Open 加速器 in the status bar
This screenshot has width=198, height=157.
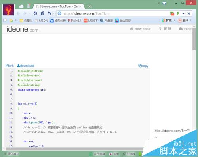coord(129,154)
